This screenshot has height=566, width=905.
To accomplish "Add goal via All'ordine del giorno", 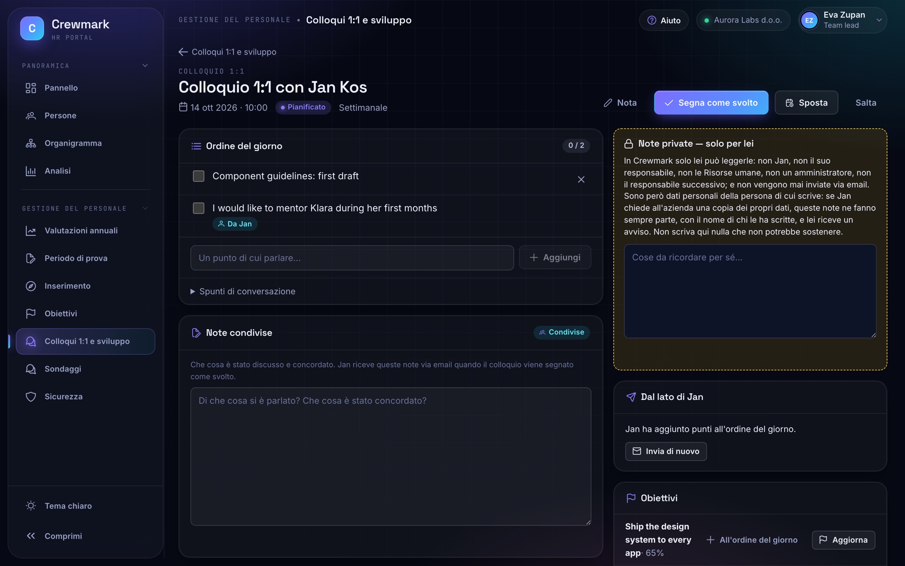I will [x=752, y=540].
